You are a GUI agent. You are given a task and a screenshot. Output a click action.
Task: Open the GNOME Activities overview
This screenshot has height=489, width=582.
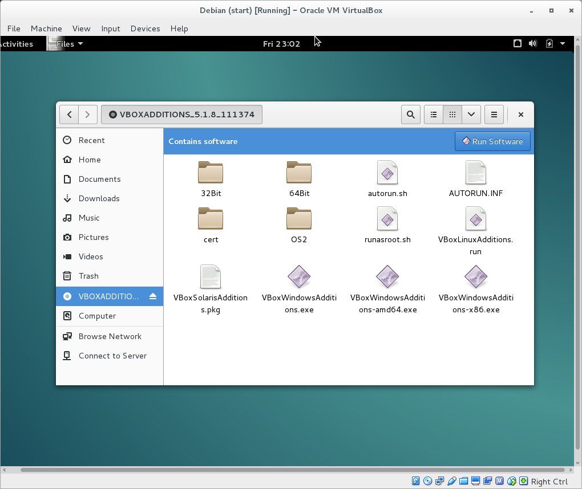[x=17, y=44]
